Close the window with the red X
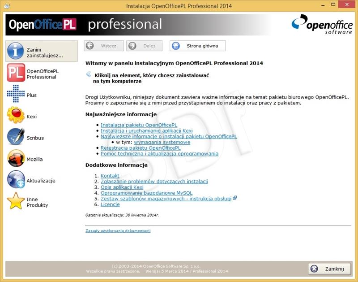Viewport: 358px width, 282px height. (346, 4)
